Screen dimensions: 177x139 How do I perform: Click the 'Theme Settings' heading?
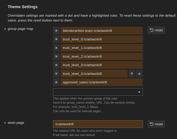point(23,7)
